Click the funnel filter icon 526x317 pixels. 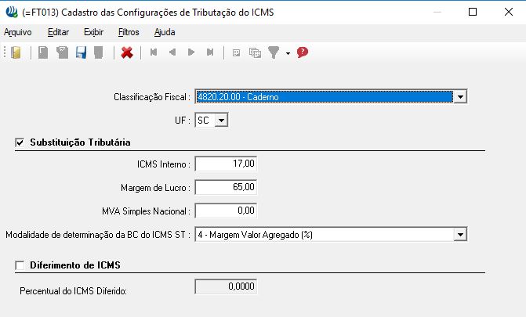click(274, 52)
